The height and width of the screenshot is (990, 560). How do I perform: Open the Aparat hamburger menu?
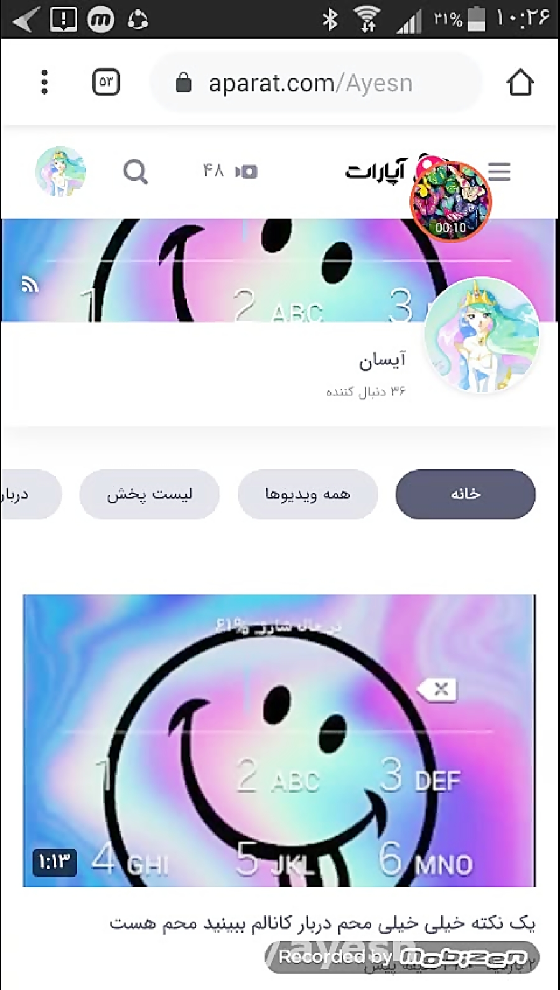pos(500,172)
